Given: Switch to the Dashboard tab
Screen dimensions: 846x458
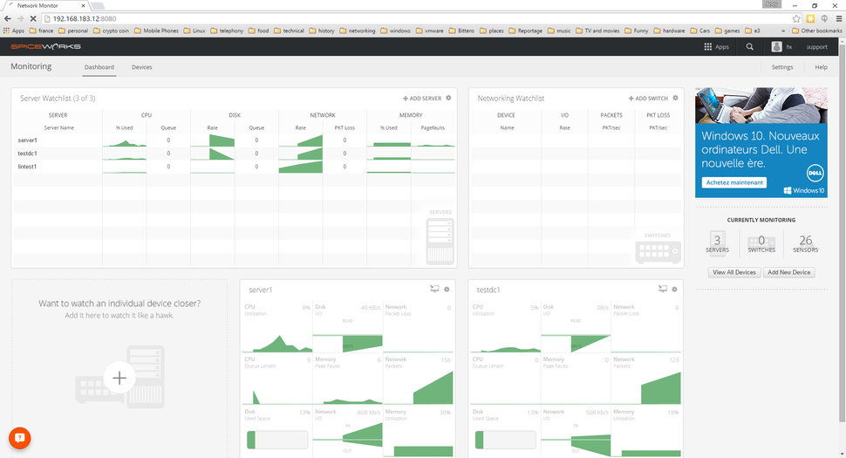Looking at the screenshot, I should click(x=99, y=67).
